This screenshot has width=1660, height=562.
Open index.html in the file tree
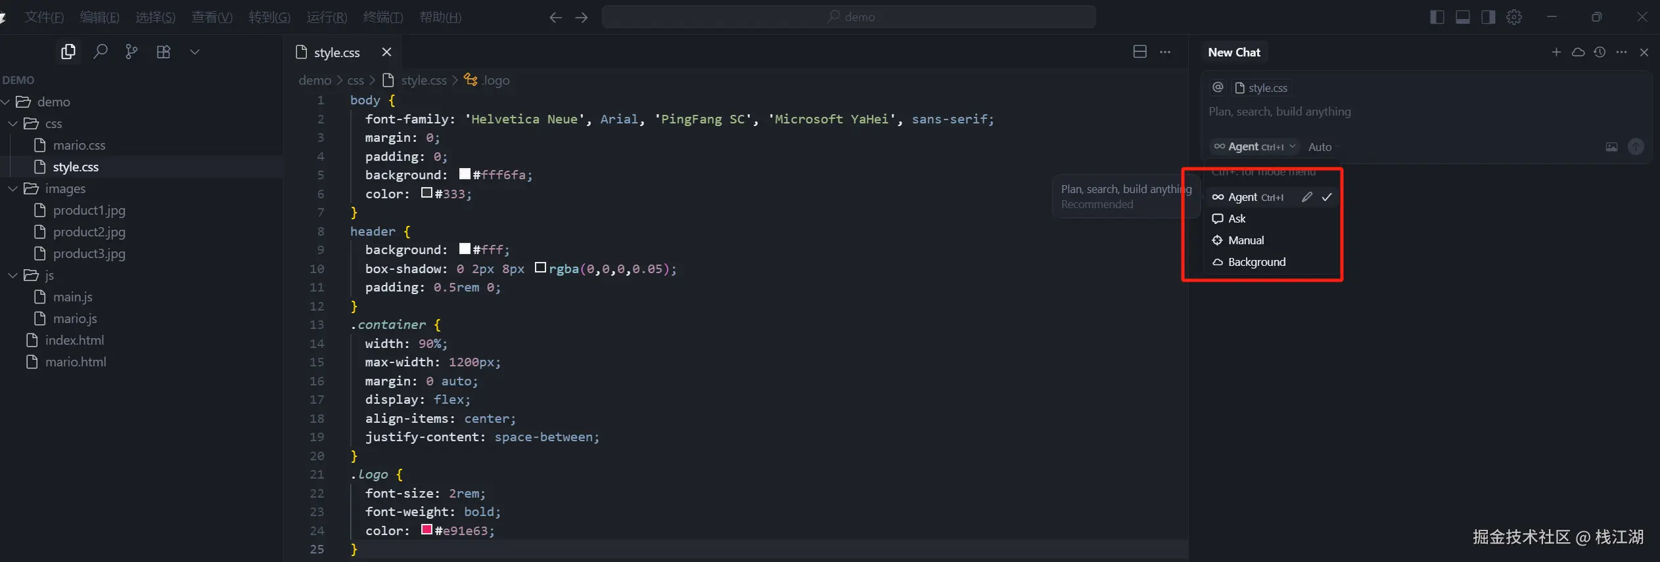coord(74,340)
